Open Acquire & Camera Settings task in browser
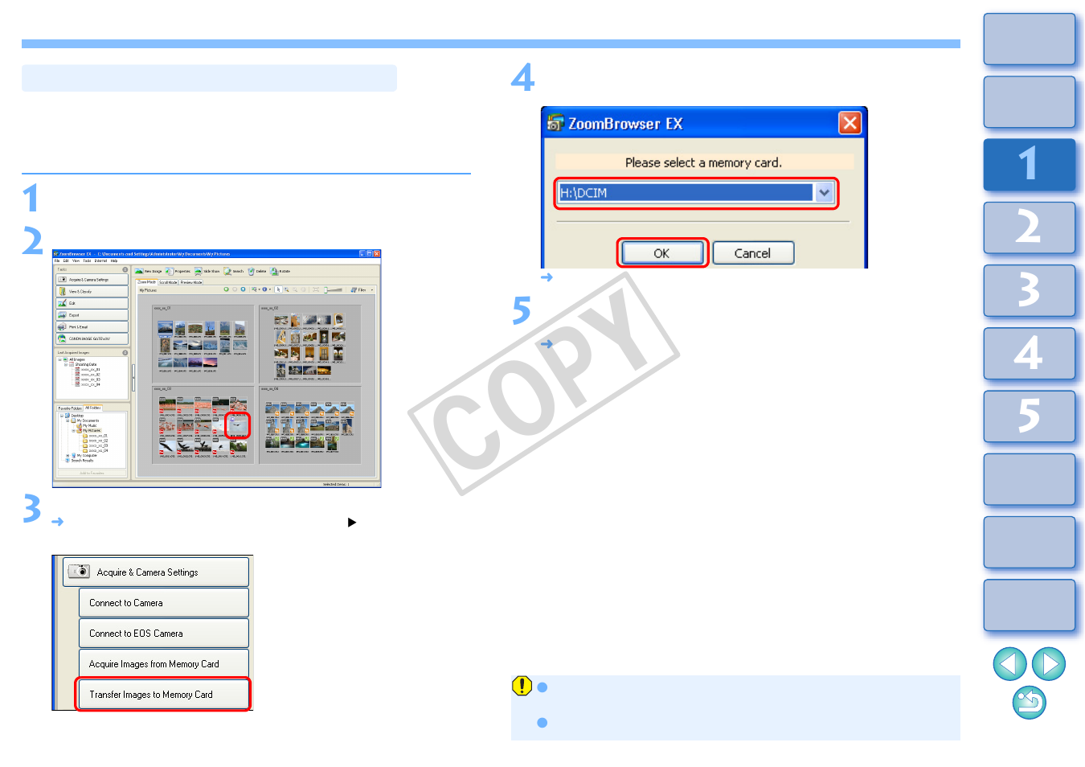1085x767 pixels. pos(92,280)
